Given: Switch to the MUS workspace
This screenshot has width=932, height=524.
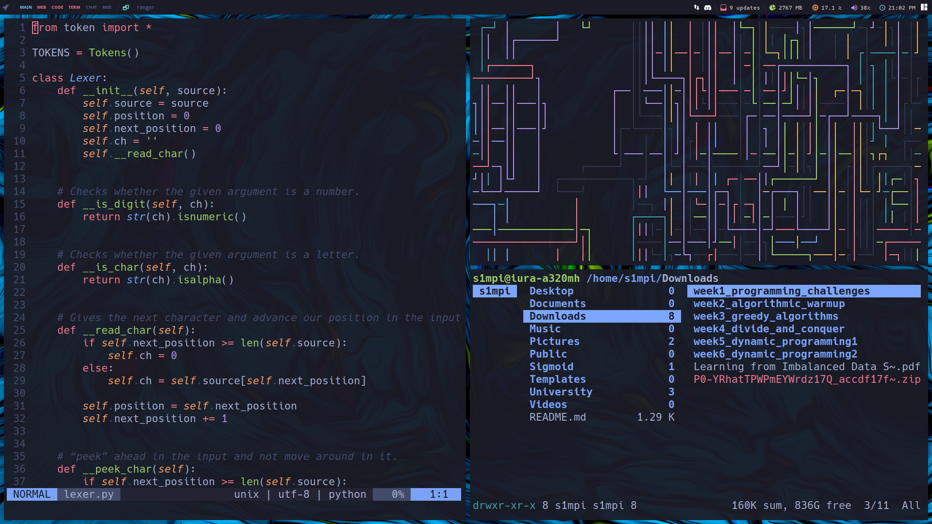Looking at the screenshot, I should [107, 7].
